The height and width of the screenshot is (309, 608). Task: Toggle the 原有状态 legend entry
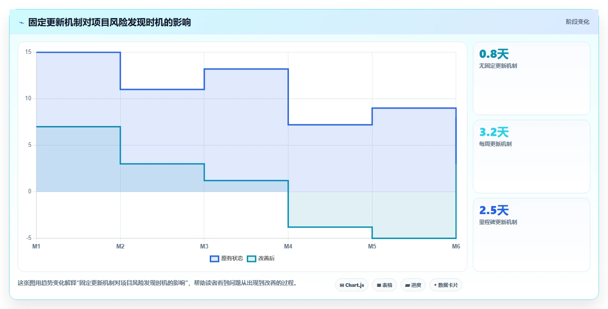pos(226,258)
